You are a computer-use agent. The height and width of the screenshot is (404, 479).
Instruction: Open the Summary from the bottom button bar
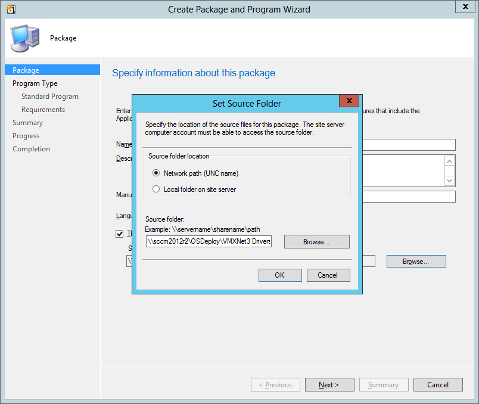[x=384, y=384]
